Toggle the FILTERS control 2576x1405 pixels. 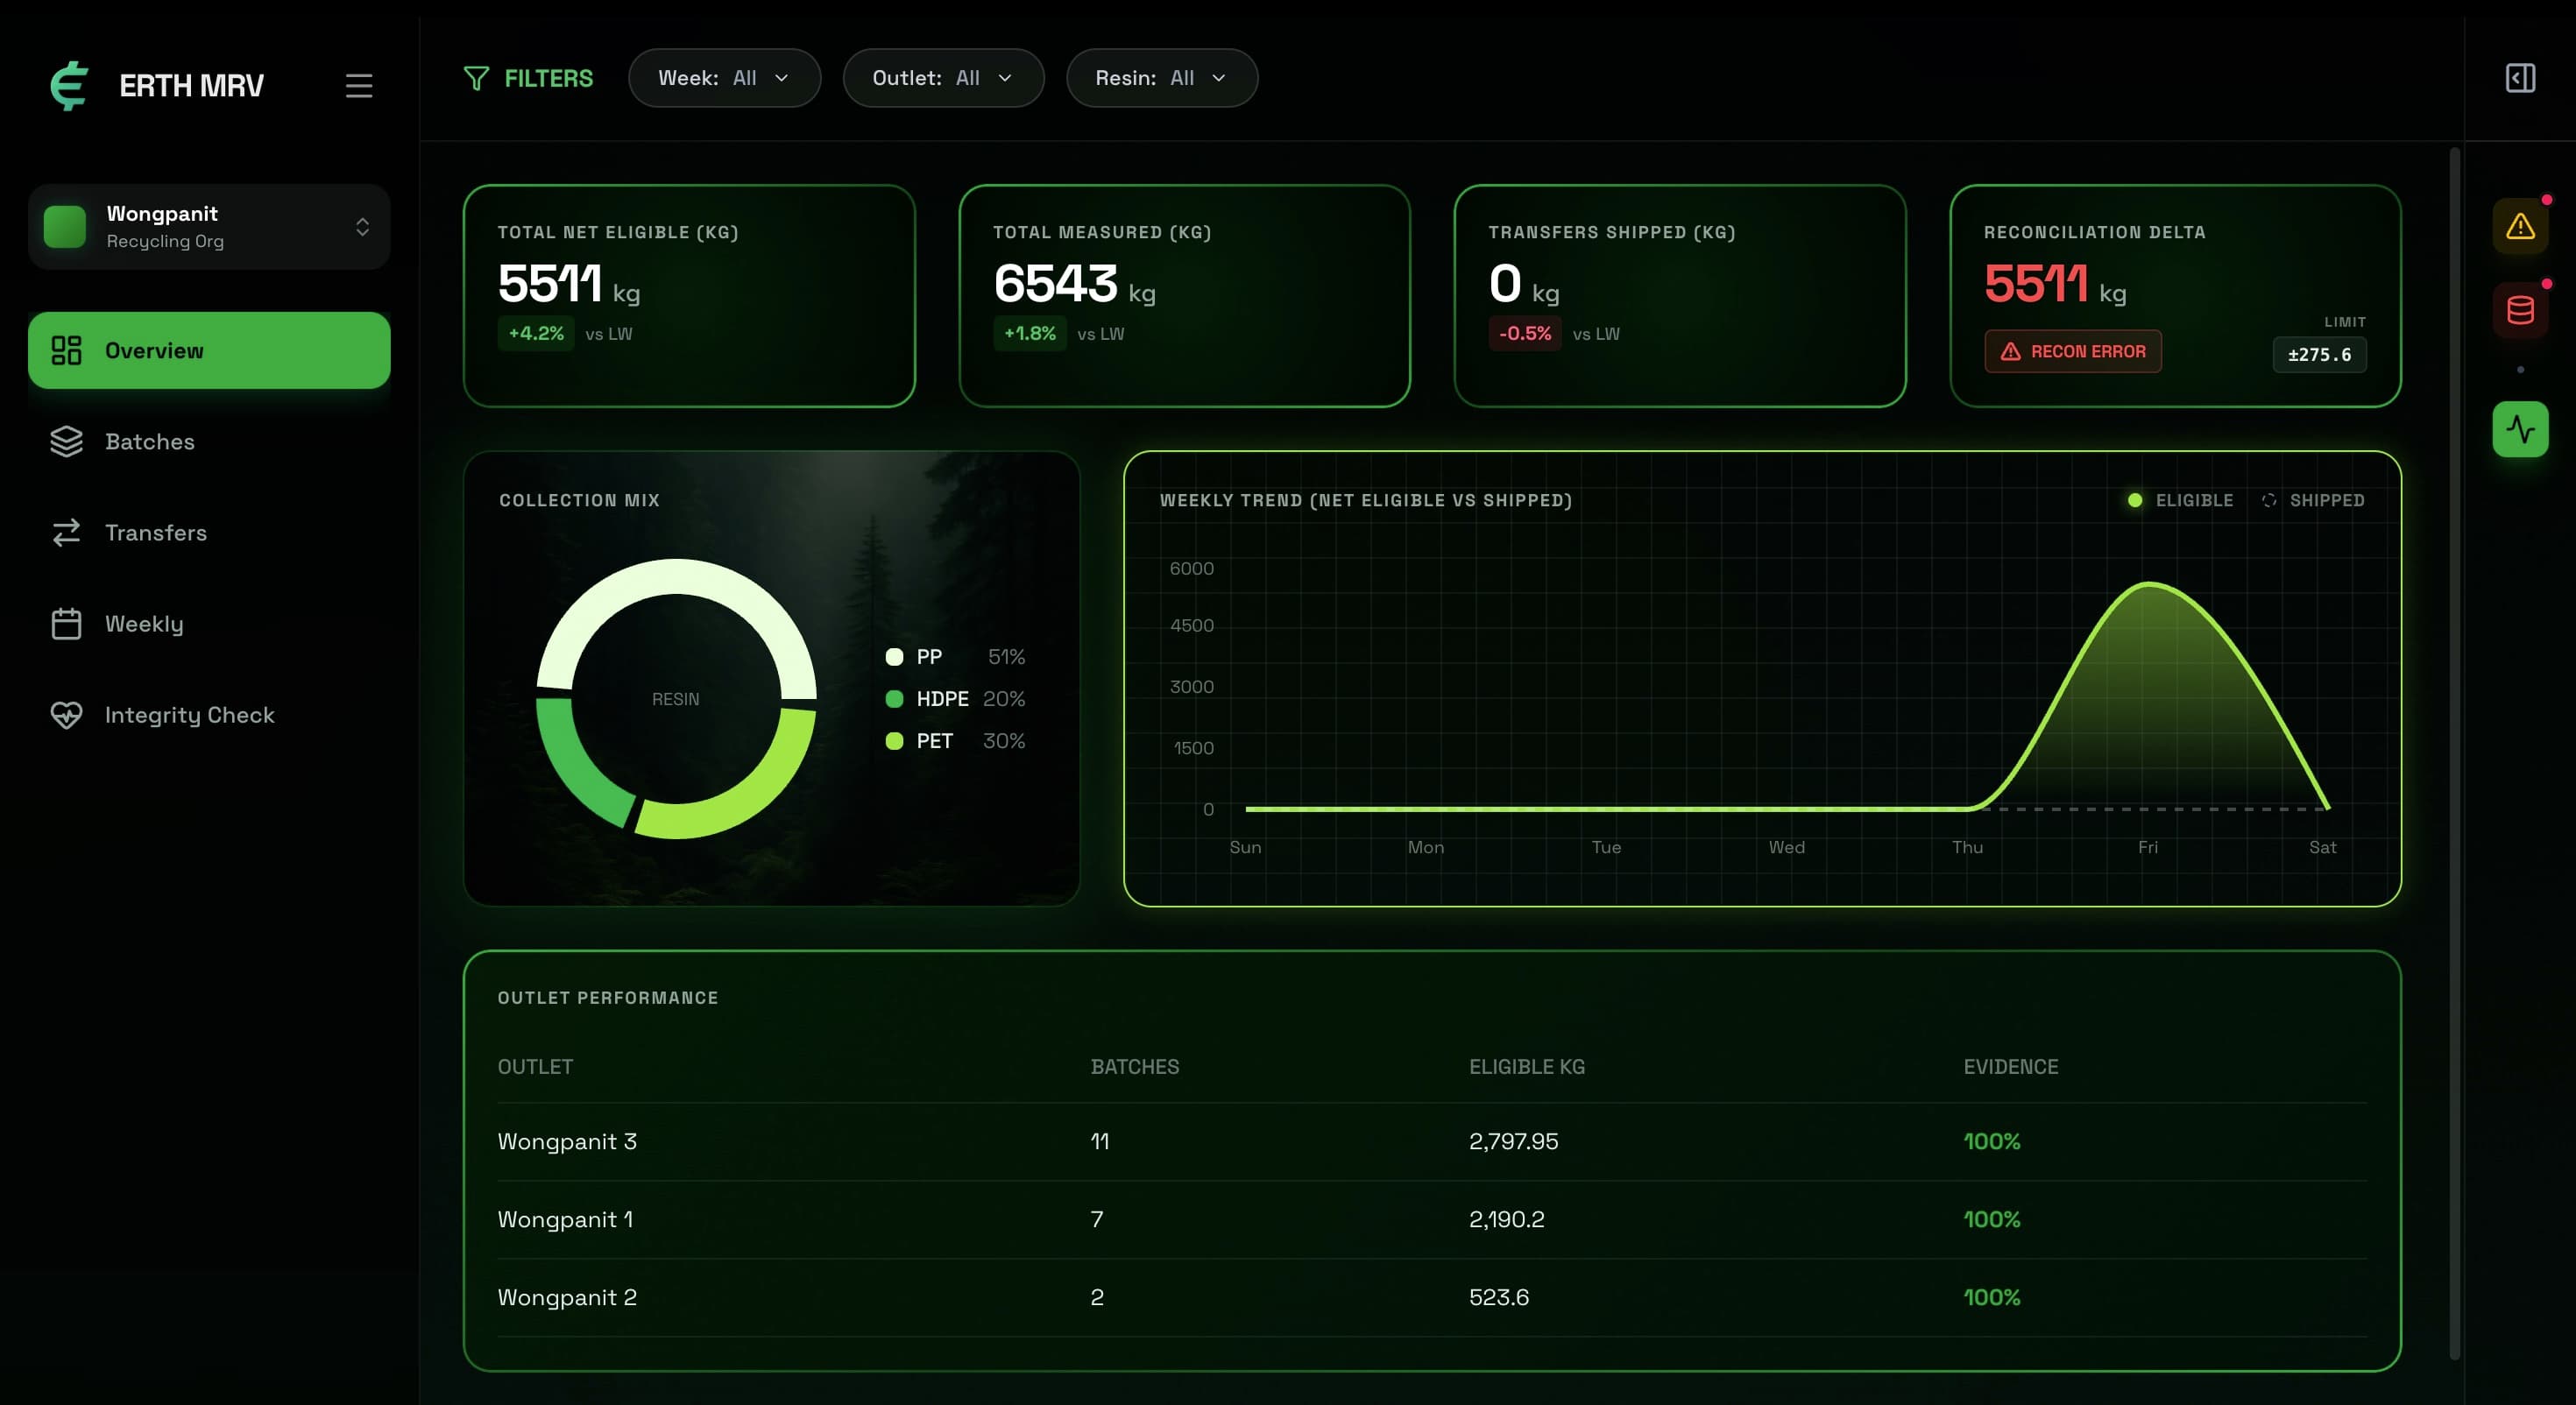tap(528, 77)
